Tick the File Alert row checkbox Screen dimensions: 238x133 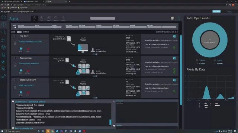coord(15,36)
